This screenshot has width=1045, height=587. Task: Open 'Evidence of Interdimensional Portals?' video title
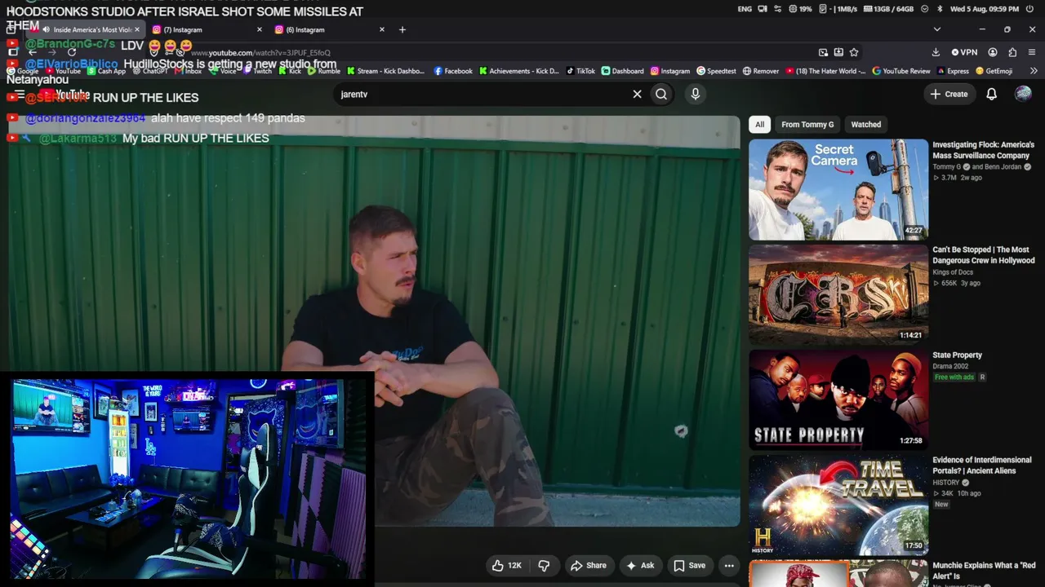(982, 466)
